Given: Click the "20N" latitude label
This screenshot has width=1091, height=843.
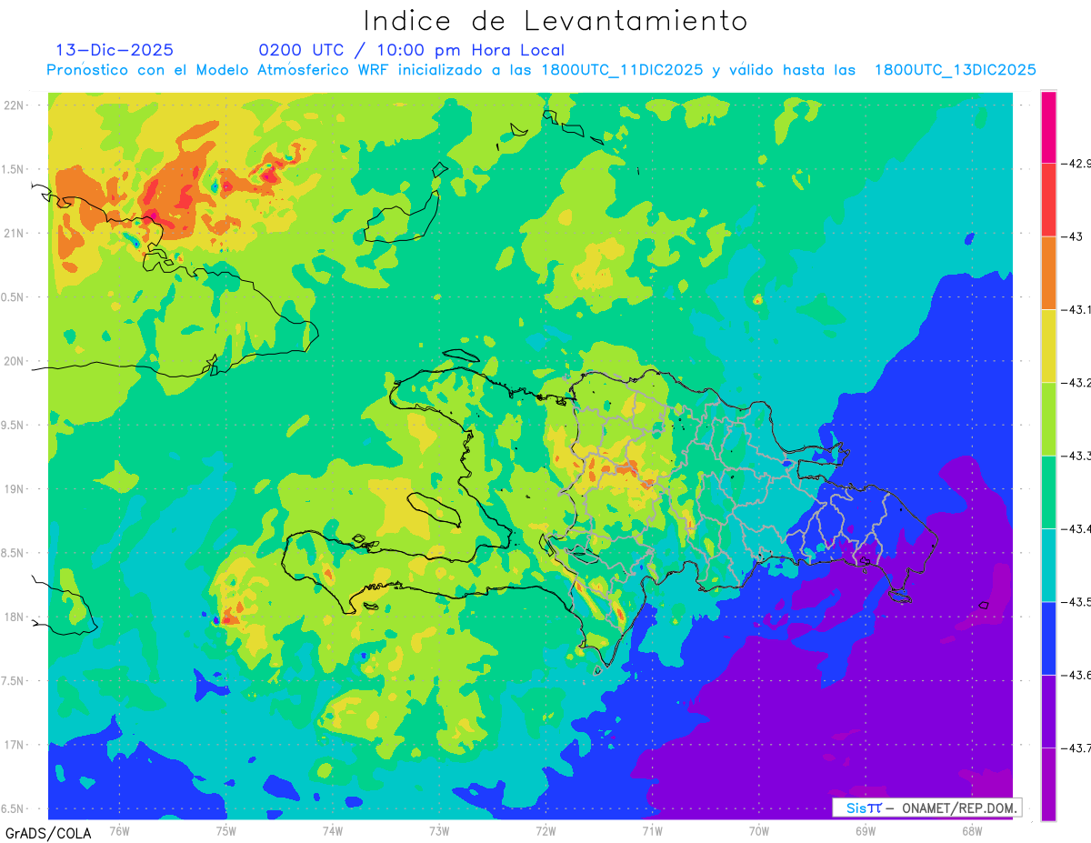Looking at the screenshot, I should coord(15,361).
